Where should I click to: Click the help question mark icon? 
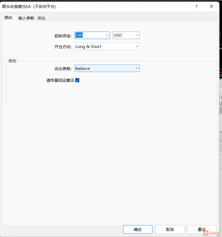(196, 6)
